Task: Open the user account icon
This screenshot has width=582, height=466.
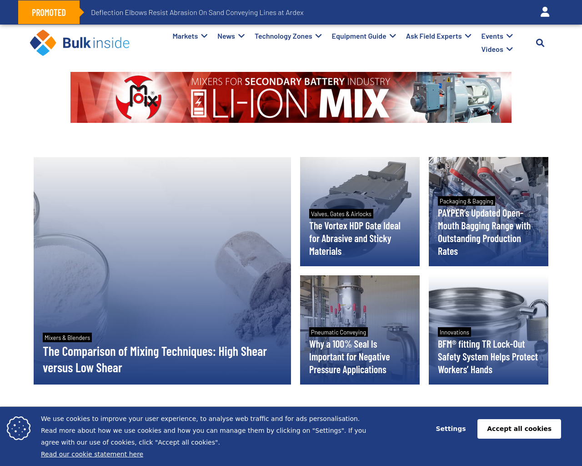Action: point(545,12)
